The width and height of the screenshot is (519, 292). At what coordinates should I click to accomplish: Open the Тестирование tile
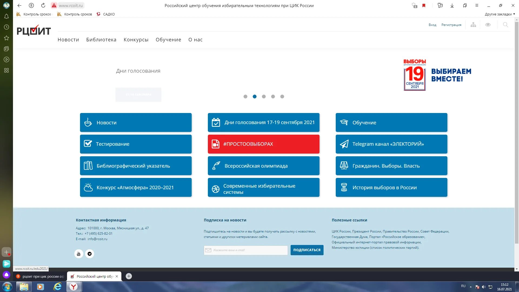click(x=136, y=144)
